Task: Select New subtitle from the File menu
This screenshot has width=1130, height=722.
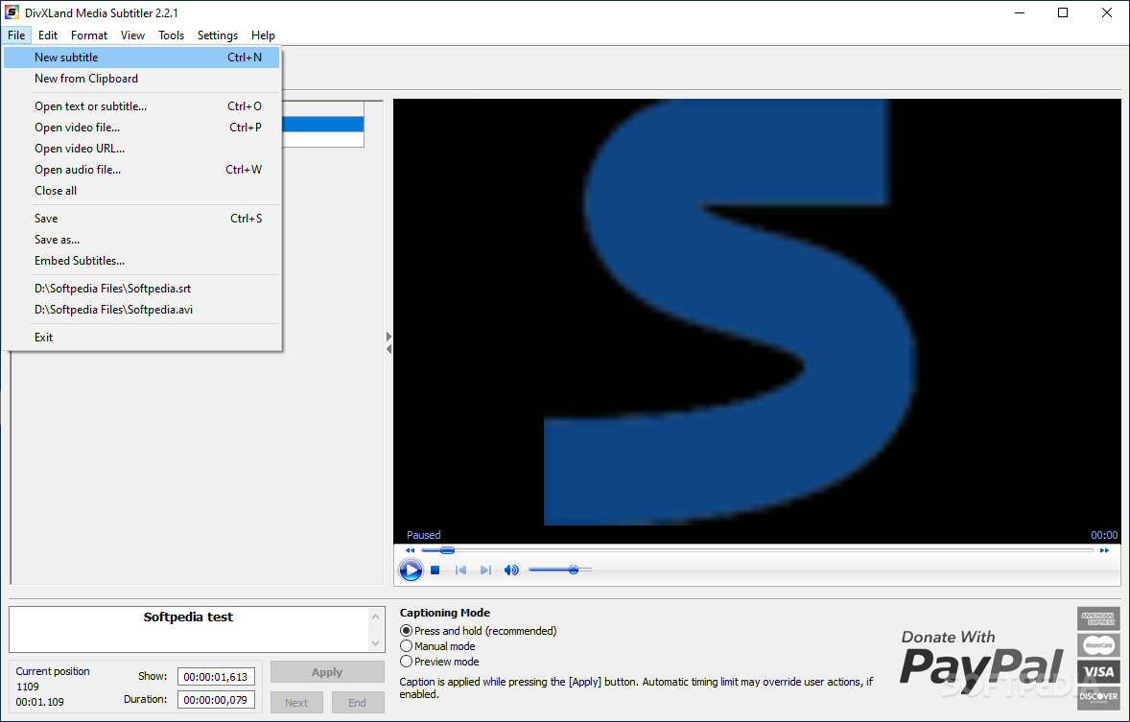Action: tap(67, 57)
